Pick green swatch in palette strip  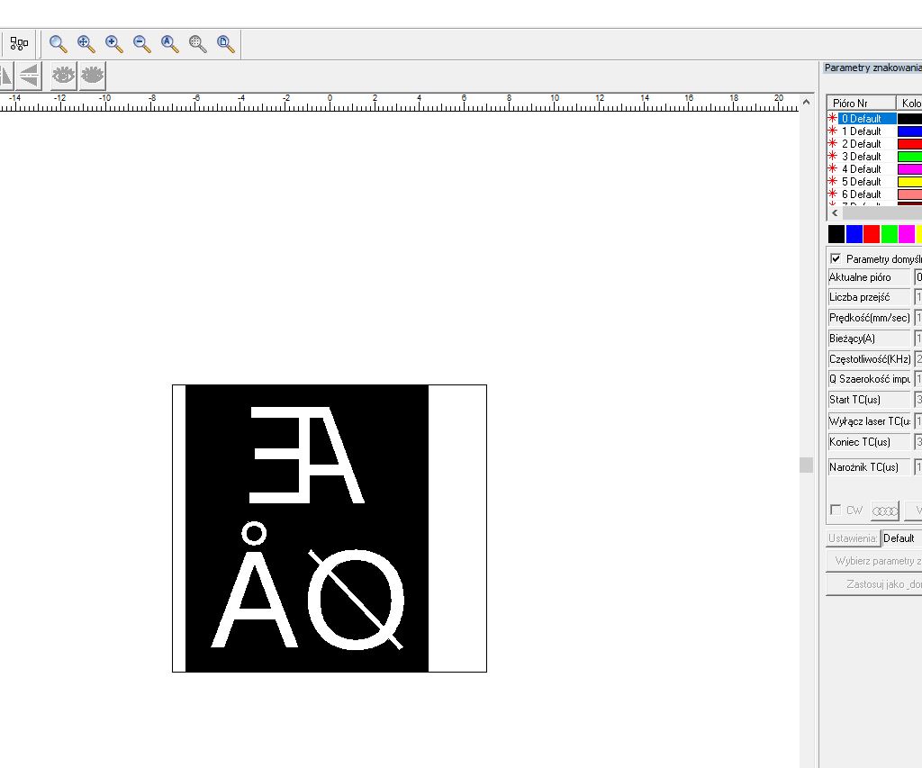[x=889, y=234]
